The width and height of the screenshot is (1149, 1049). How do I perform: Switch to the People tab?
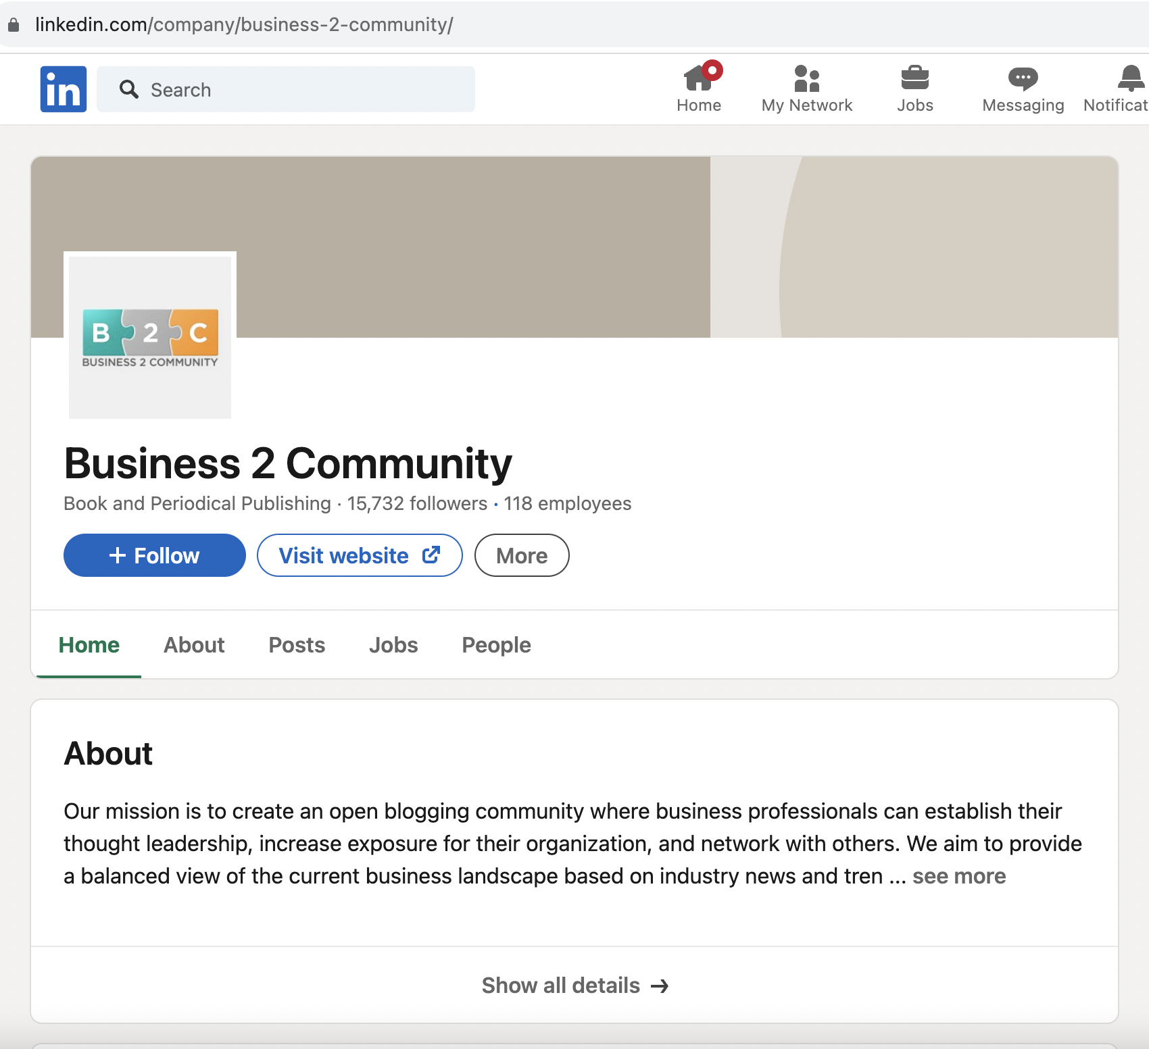(496, 645)
